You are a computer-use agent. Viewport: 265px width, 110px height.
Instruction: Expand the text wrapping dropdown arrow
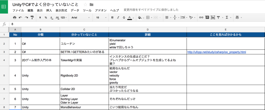187,18
